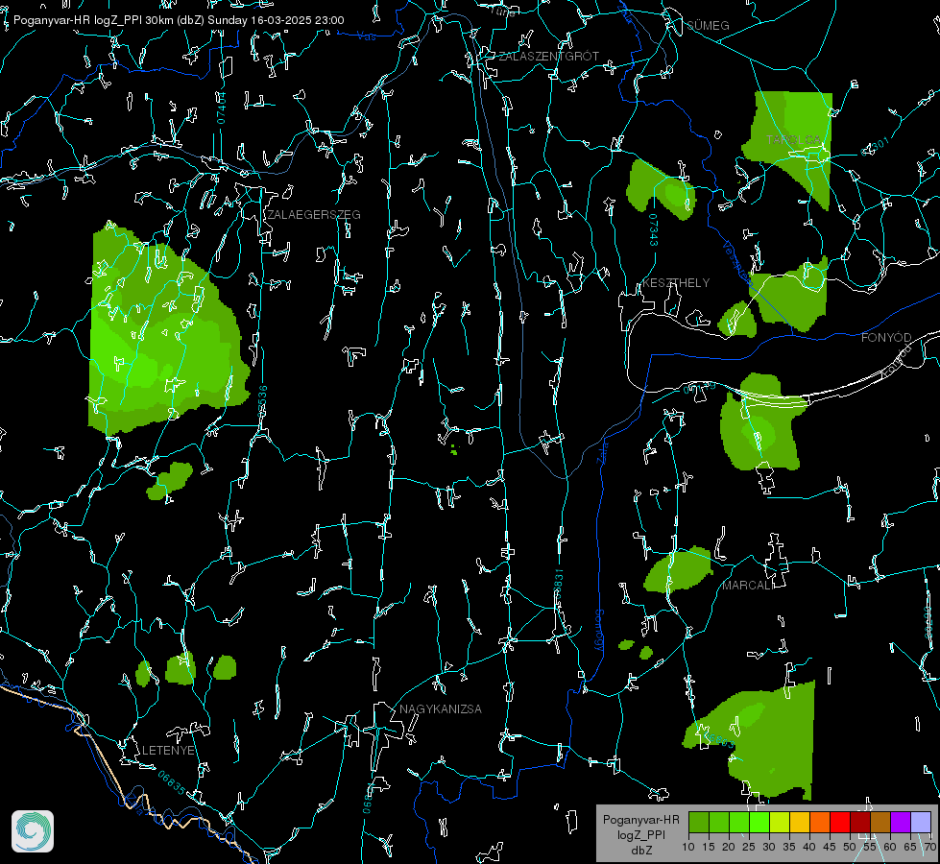The width and height of the screenshot is (940, 864).
Task: Select the brown 55–60 dBZ legend swatch
Action: coord(880,822)
